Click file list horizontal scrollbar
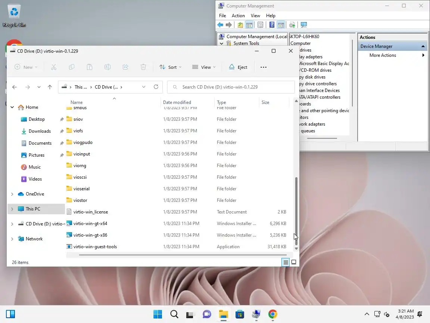This screenshot has width=430, height=323. 183,255
